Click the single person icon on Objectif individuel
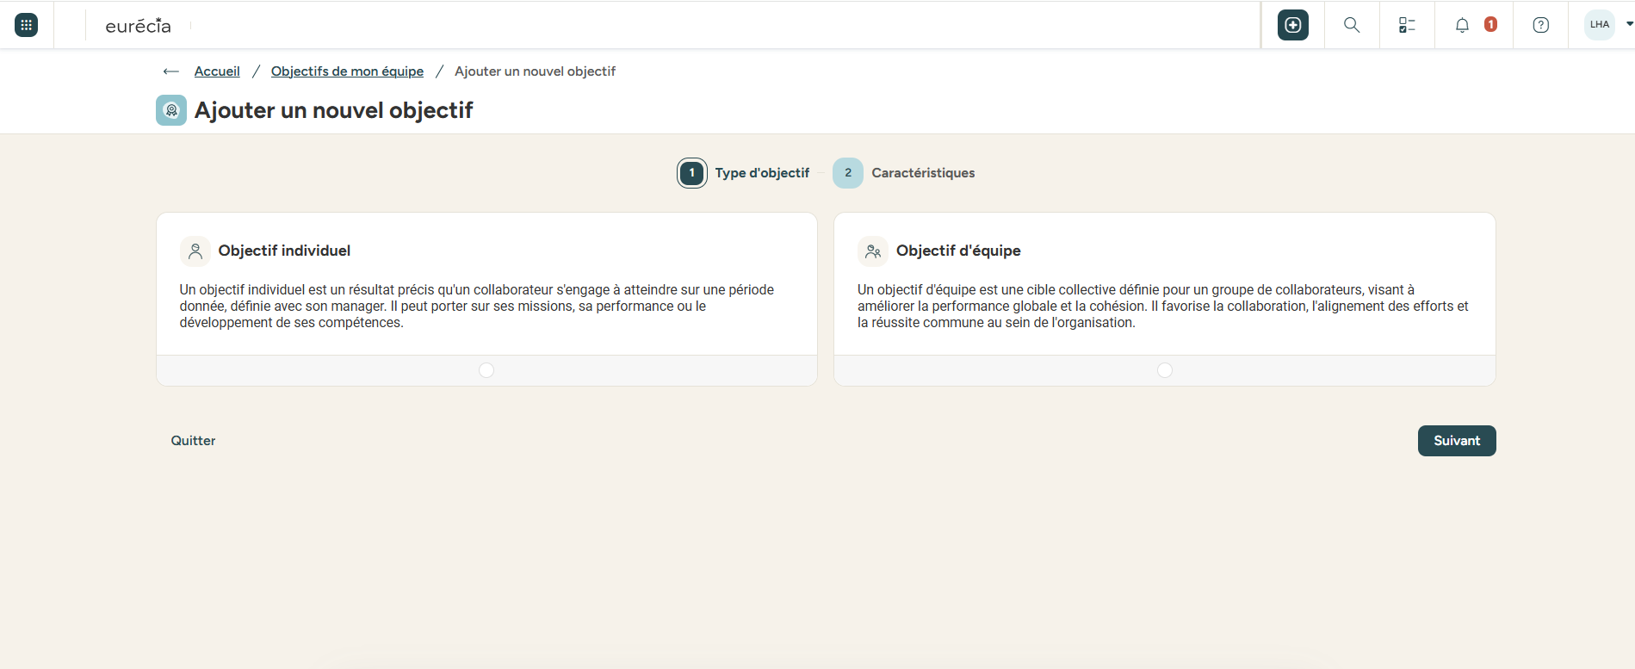1635x669 pixels. click(195, 251)
